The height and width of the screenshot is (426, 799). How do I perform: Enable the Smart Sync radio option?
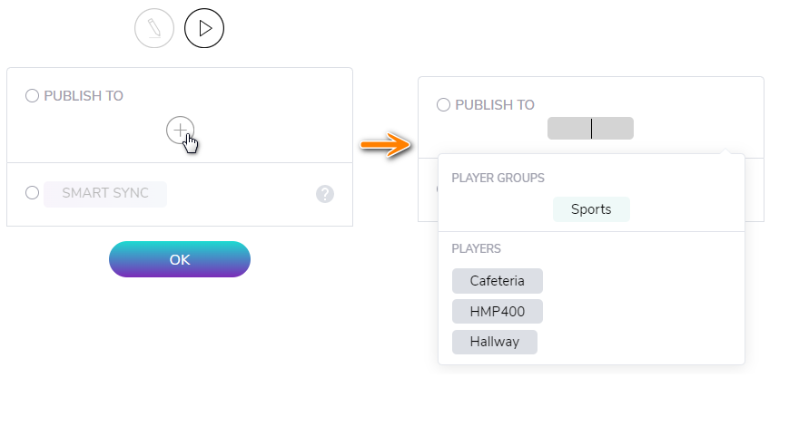tap(32, 193)
